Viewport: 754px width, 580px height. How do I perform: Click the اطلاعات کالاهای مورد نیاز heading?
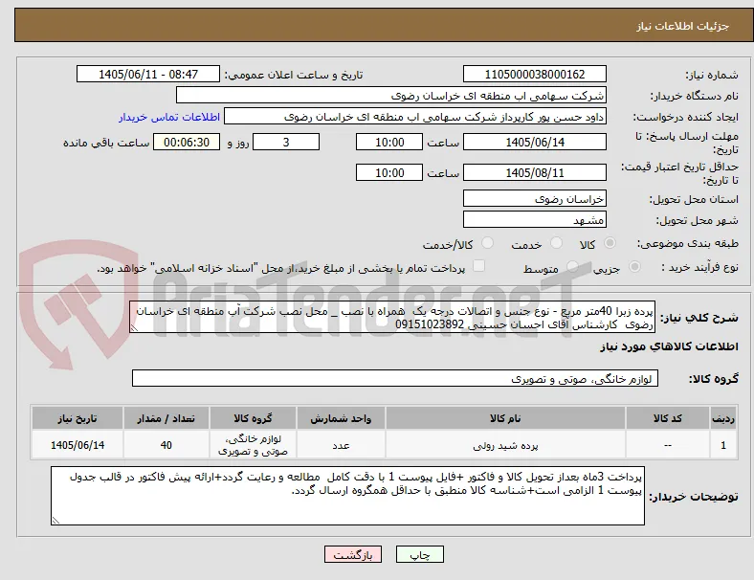click(669, 346)
